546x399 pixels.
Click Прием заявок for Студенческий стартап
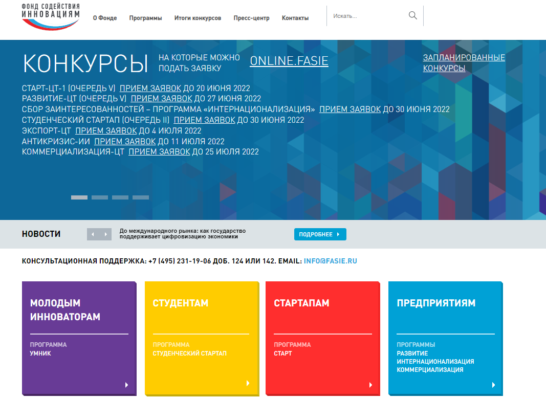coord(204,120)
